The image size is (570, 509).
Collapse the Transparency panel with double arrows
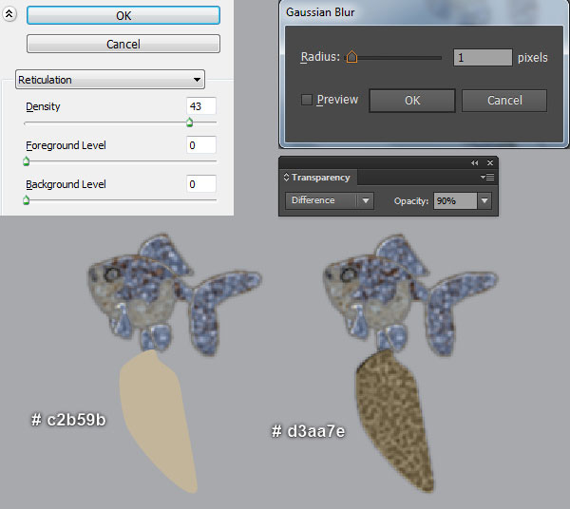[x=474, y=162]
